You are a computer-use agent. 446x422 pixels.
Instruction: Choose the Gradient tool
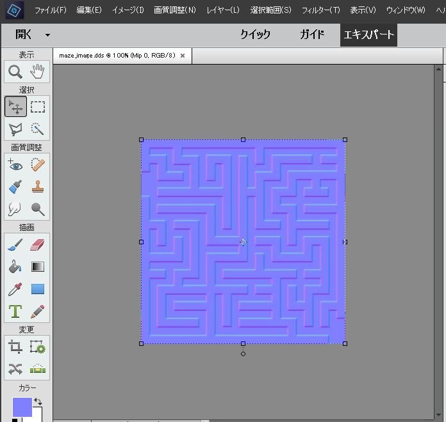coord(38,267)
